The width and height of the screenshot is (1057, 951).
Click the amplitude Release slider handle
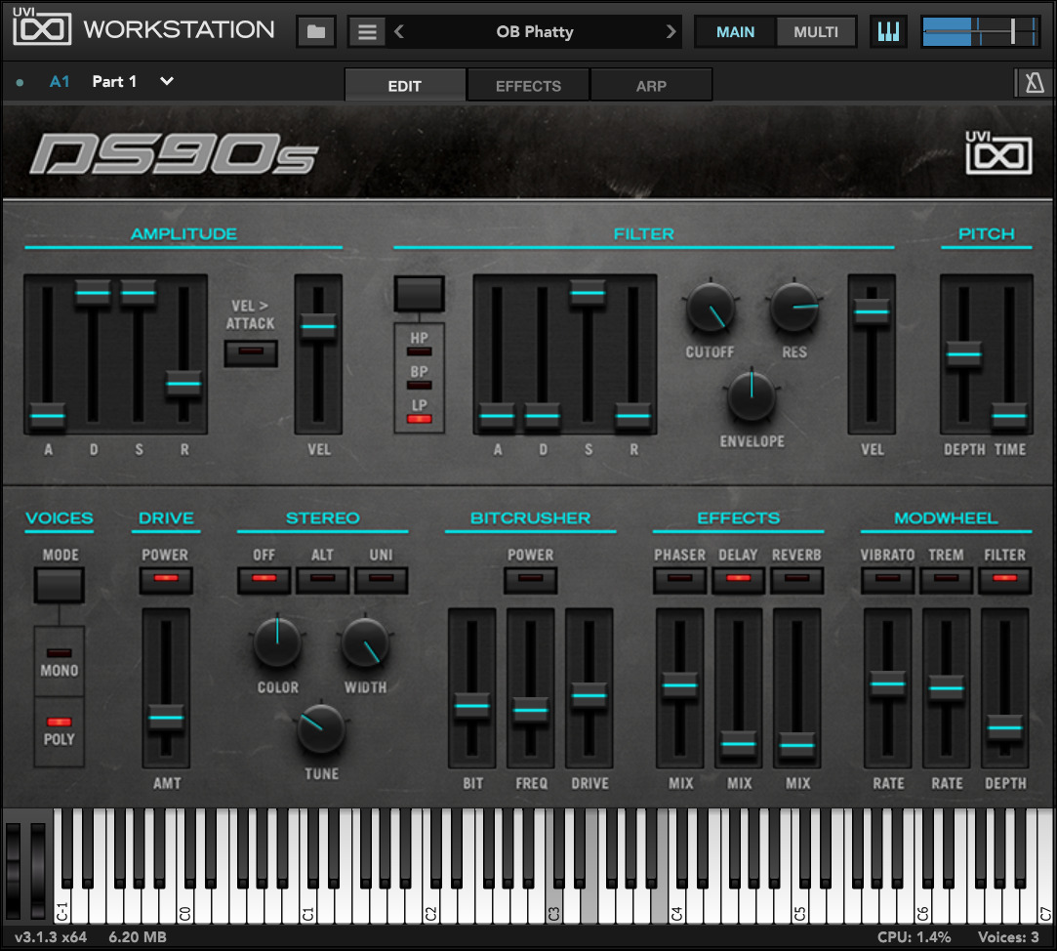pyautogui.click(x=184, y=384)
